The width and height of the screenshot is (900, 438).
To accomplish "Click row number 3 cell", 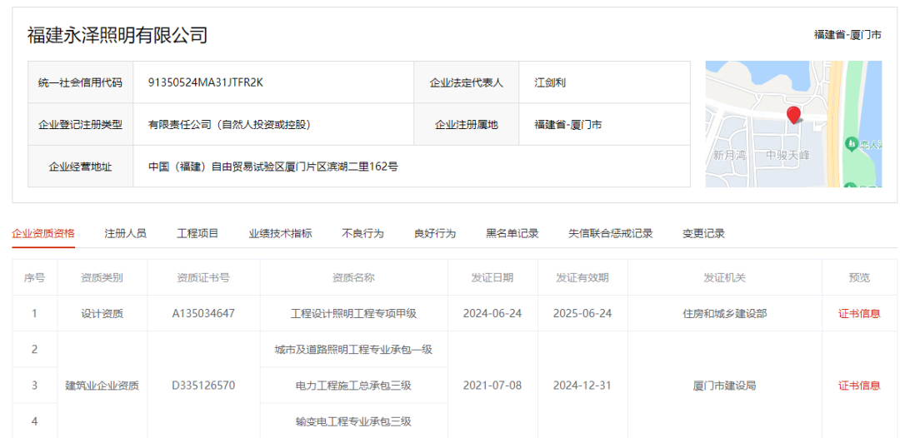I will pos(34,386).
